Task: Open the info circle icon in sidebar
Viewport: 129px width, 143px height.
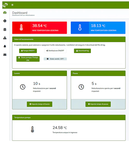Action: click(5, 21)
